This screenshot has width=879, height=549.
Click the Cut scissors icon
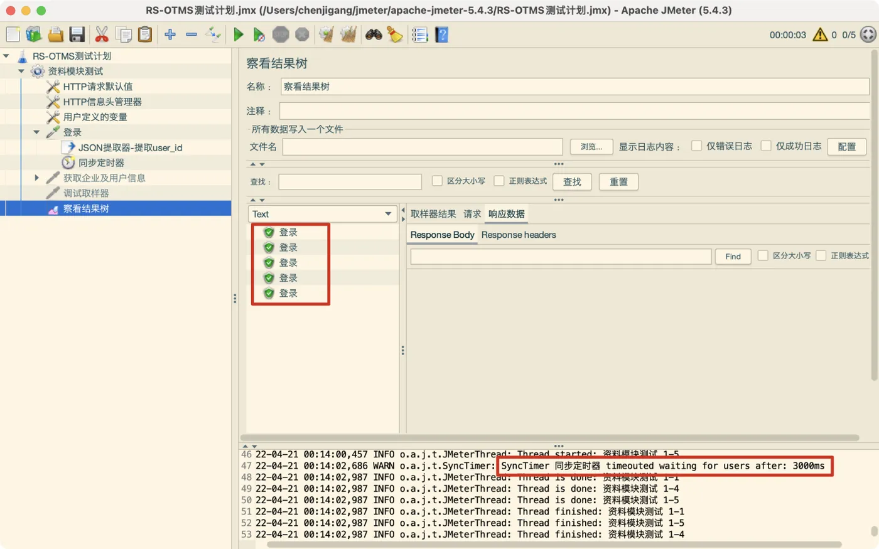[x=101, y=35]
